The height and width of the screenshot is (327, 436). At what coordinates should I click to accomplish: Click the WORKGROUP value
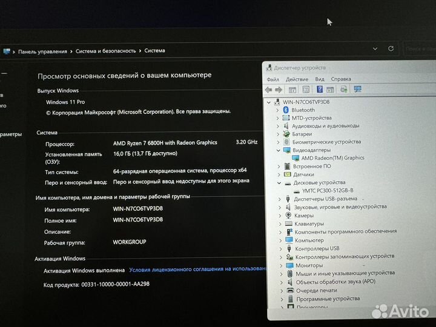click(x=130, y=242)
